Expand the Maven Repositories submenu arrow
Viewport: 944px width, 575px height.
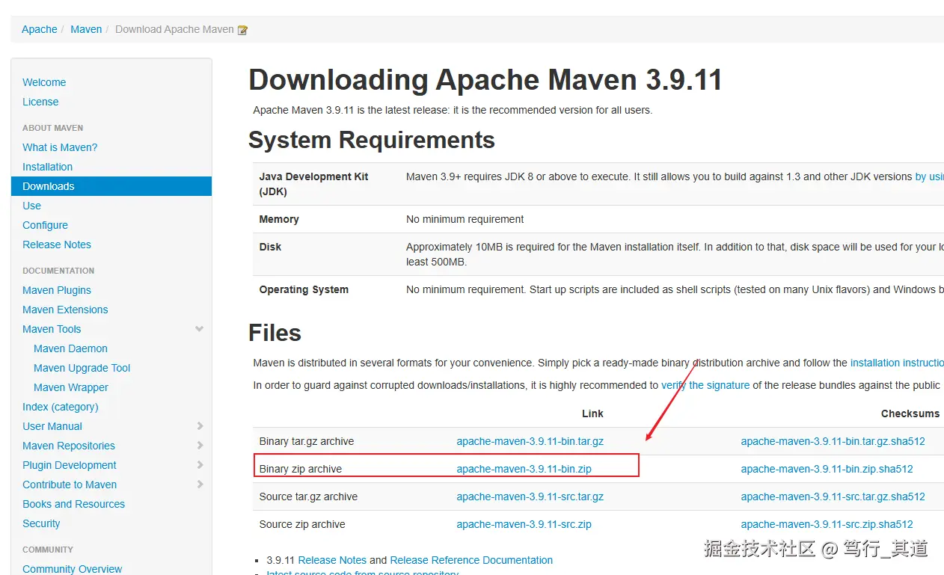[200, 446]
